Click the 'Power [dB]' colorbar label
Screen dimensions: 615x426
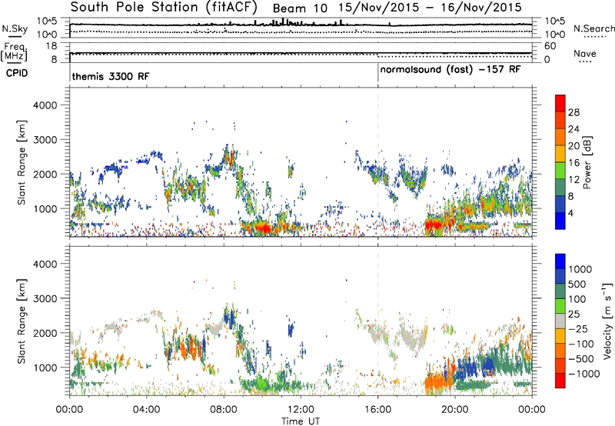[587, 162]
